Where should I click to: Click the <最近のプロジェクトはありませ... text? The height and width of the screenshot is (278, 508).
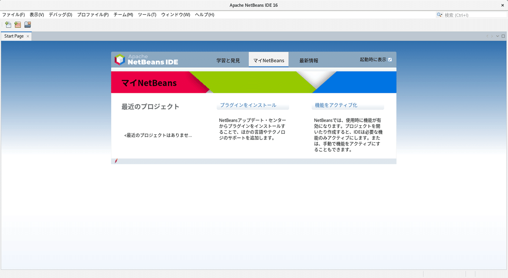click(158, 136)
